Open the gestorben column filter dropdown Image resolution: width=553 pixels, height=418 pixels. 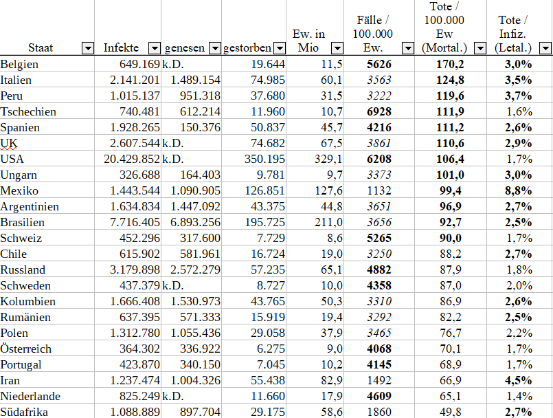(x=280, y=48)
